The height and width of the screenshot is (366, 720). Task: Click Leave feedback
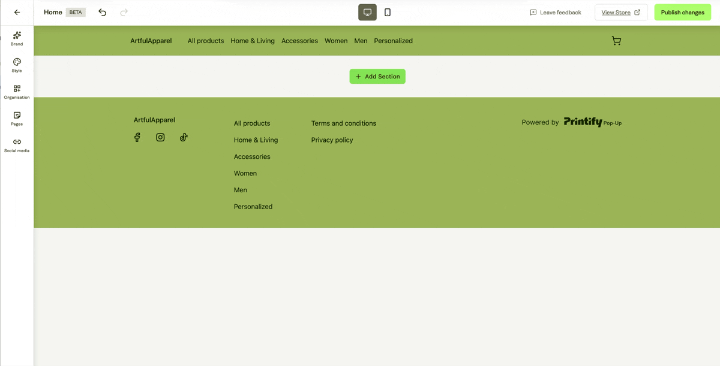coord(555,12)
